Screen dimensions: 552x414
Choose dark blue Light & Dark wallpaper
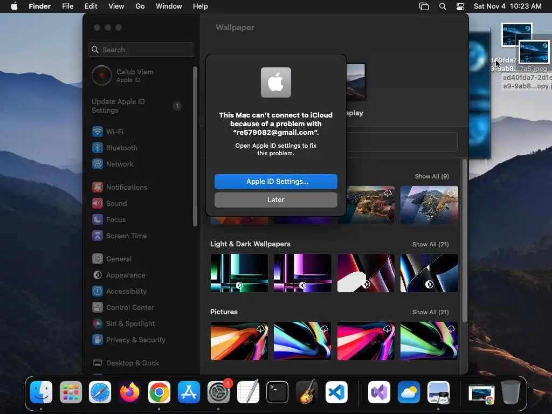click(429, 273)
